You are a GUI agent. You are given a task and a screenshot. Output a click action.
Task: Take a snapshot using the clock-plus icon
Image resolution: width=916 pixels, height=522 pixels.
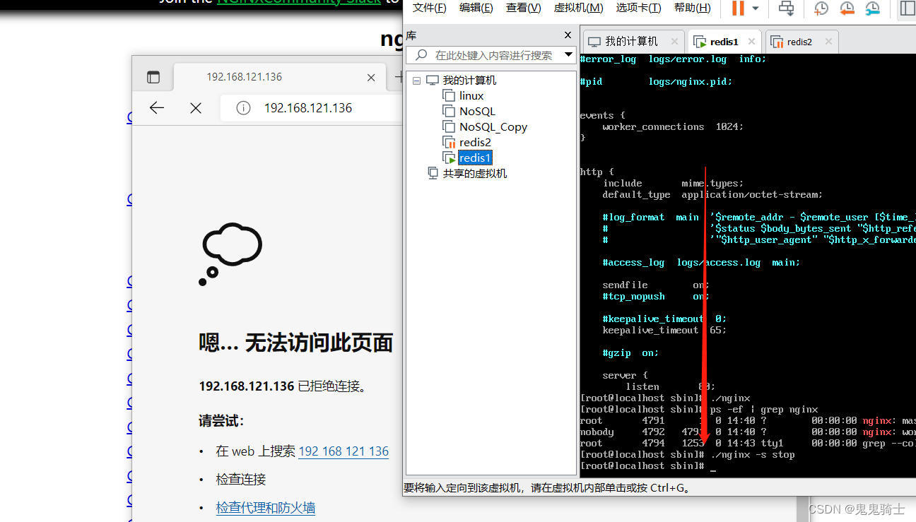(x=821, y=8)
